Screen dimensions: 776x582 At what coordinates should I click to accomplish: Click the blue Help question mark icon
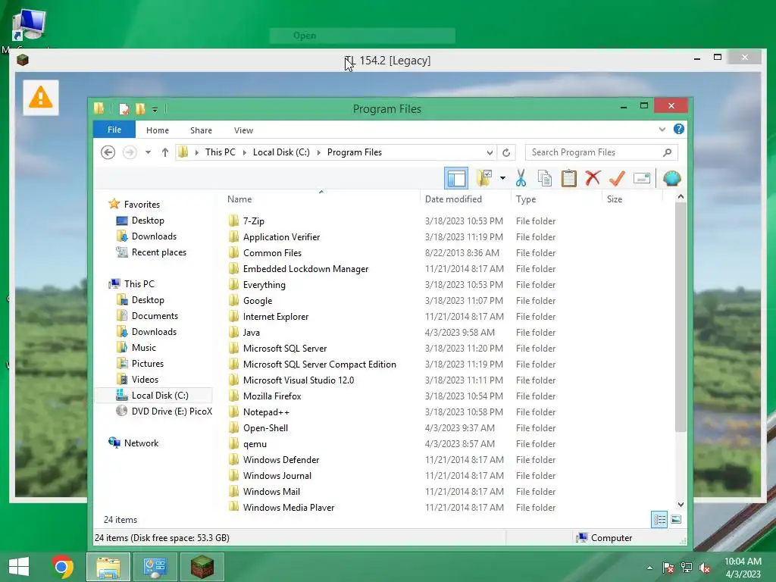click(678, 129)
